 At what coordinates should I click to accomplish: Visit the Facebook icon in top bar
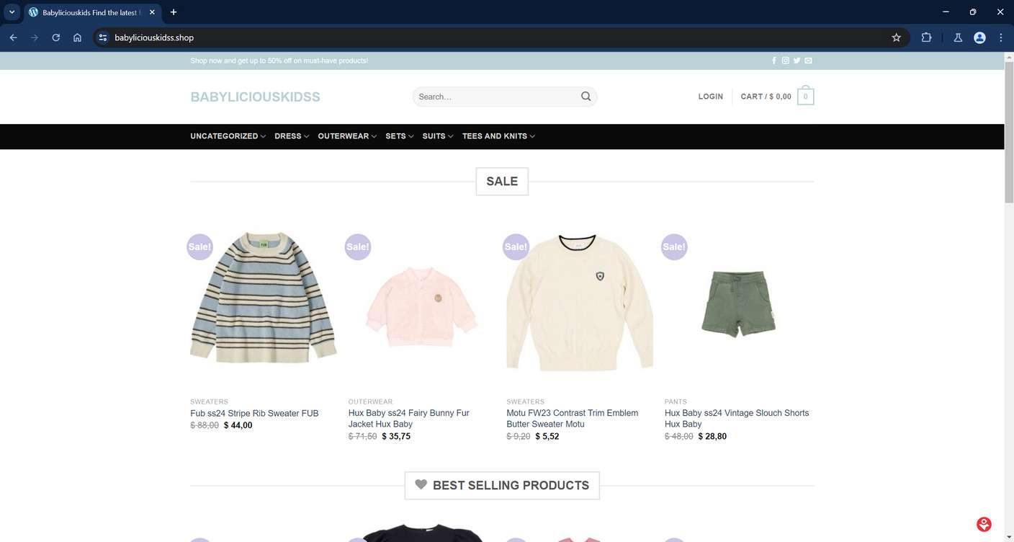[x=774, y=61]
